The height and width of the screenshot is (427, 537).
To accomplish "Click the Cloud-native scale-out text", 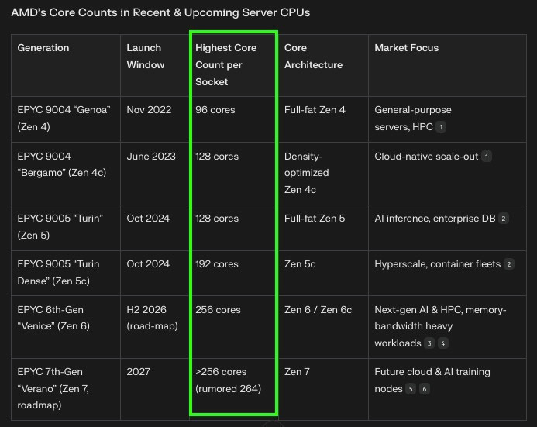I will point(426,157).
